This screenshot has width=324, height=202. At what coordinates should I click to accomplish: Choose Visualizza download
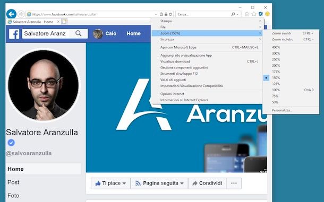pos(207,62)
